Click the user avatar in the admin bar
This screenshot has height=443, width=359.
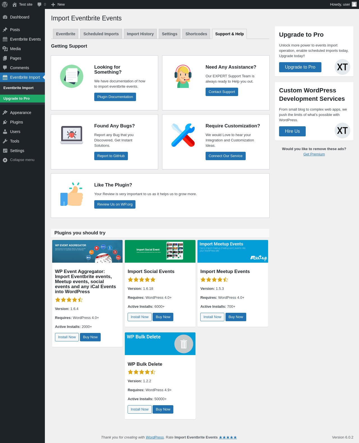[x=354, y=4]
